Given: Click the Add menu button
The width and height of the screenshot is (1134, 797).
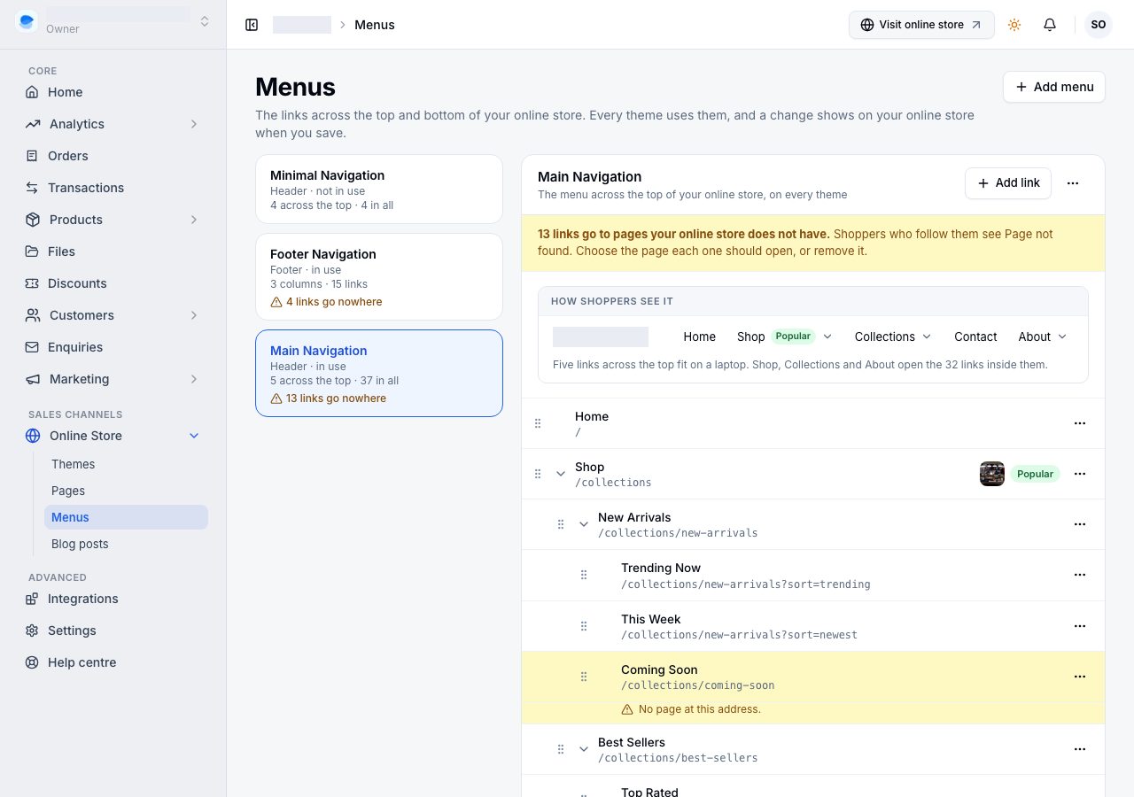Looking at the screenshot, I should coord(1054,87).
